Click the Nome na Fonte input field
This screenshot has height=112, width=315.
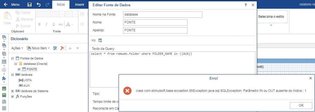162,14
